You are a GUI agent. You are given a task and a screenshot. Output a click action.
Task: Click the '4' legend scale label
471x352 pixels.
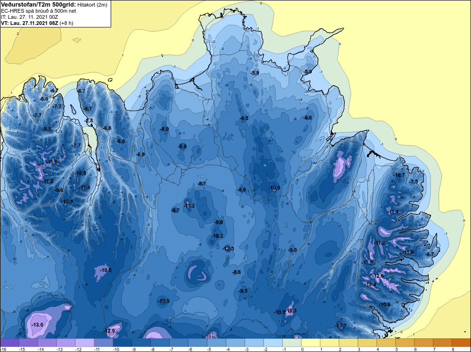pyautogui.click(x=377, y=349)
